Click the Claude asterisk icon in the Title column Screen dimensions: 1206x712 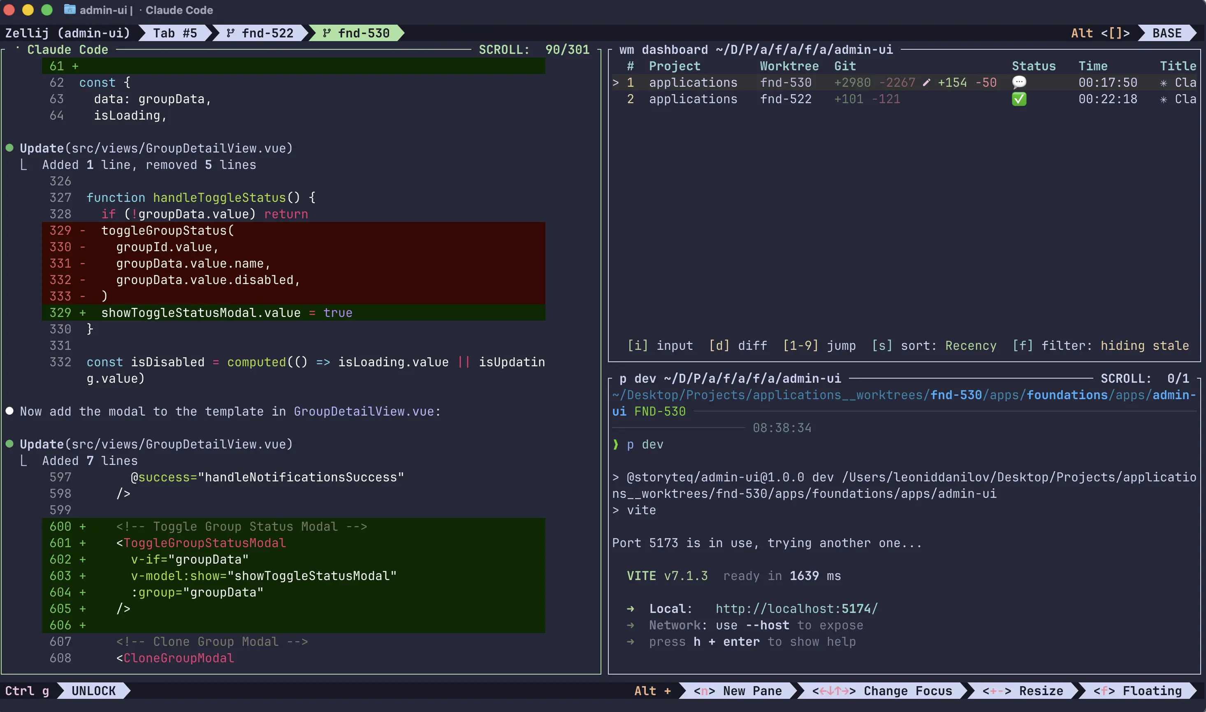(1163, 82)
